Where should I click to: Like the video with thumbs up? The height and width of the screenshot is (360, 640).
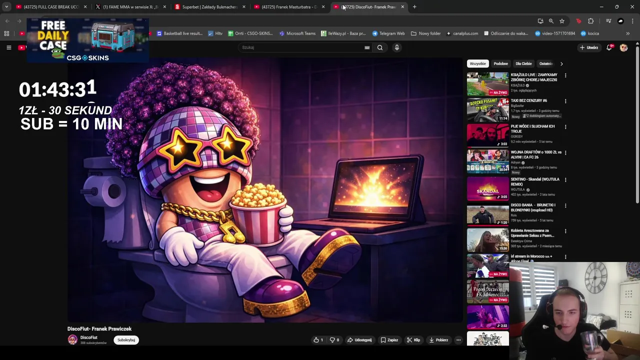(x=318, y=340)
